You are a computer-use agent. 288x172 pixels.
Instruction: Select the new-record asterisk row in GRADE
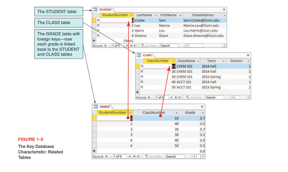(94, 151)
